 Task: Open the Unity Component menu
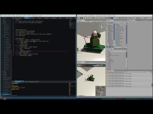coord(98,16)
